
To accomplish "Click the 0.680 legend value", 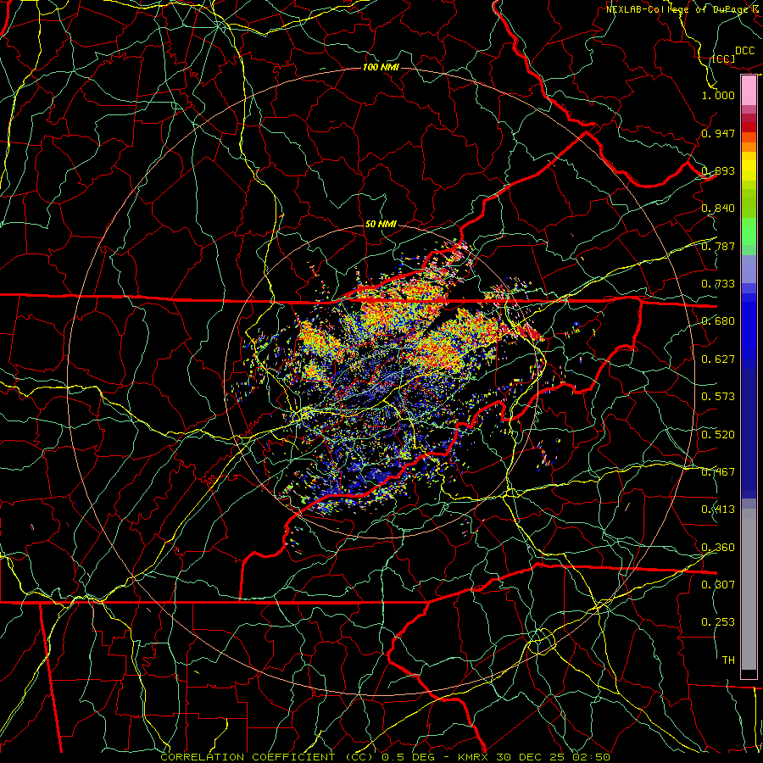I will [x=718, y=321].
